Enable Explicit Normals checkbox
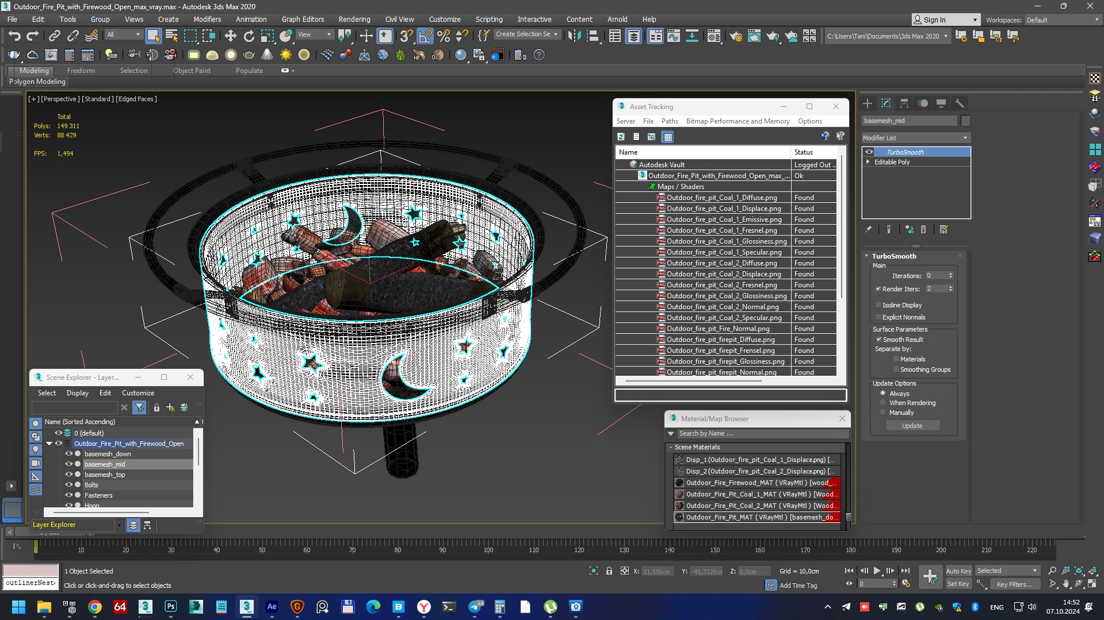The height and width of the screenshot is (620, 1104). tap(878, 317)
